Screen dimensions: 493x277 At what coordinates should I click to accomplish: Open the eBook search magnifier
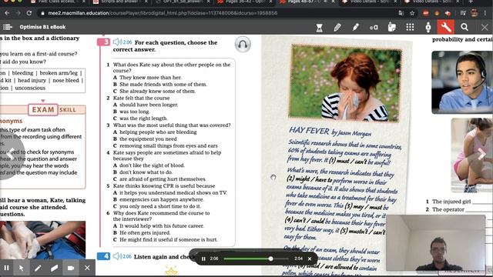click(464, 28)
